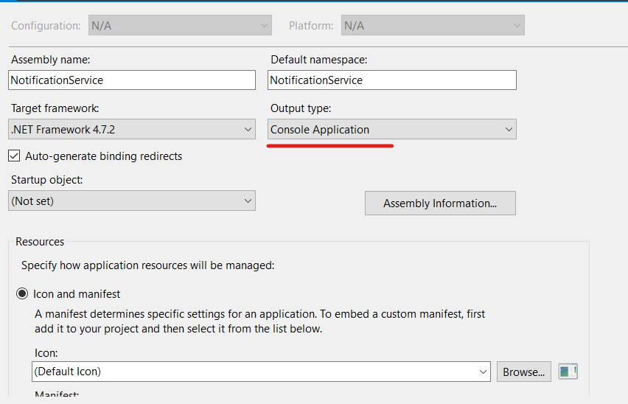Click into the Assembly name text field
Image resolution: width=628 pixels, height=404 pixels.
(132, 80)
